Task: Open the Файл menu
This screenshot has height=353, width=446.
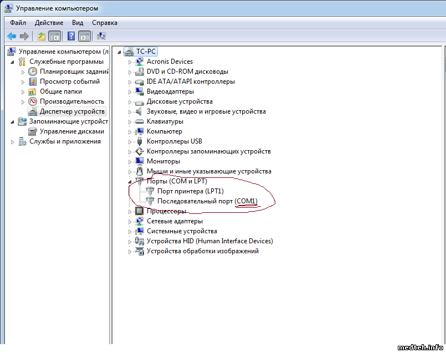Action: [x=18, y=23]
